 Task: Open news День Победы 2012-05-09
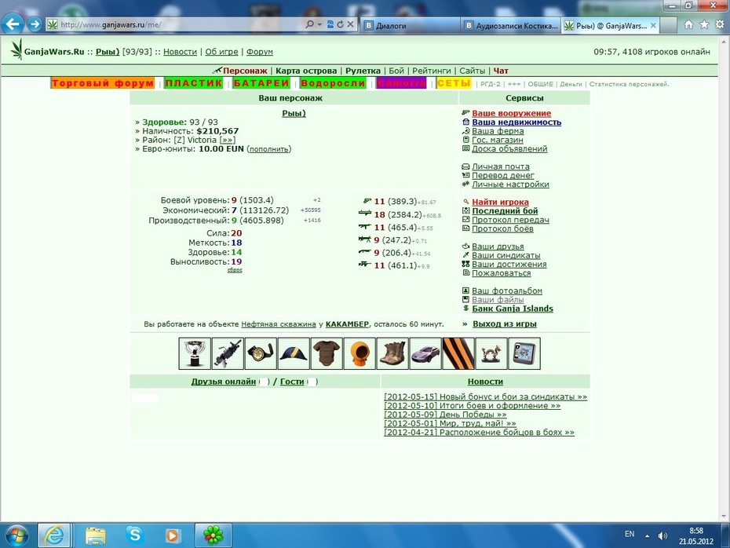(x=445, y=415)
